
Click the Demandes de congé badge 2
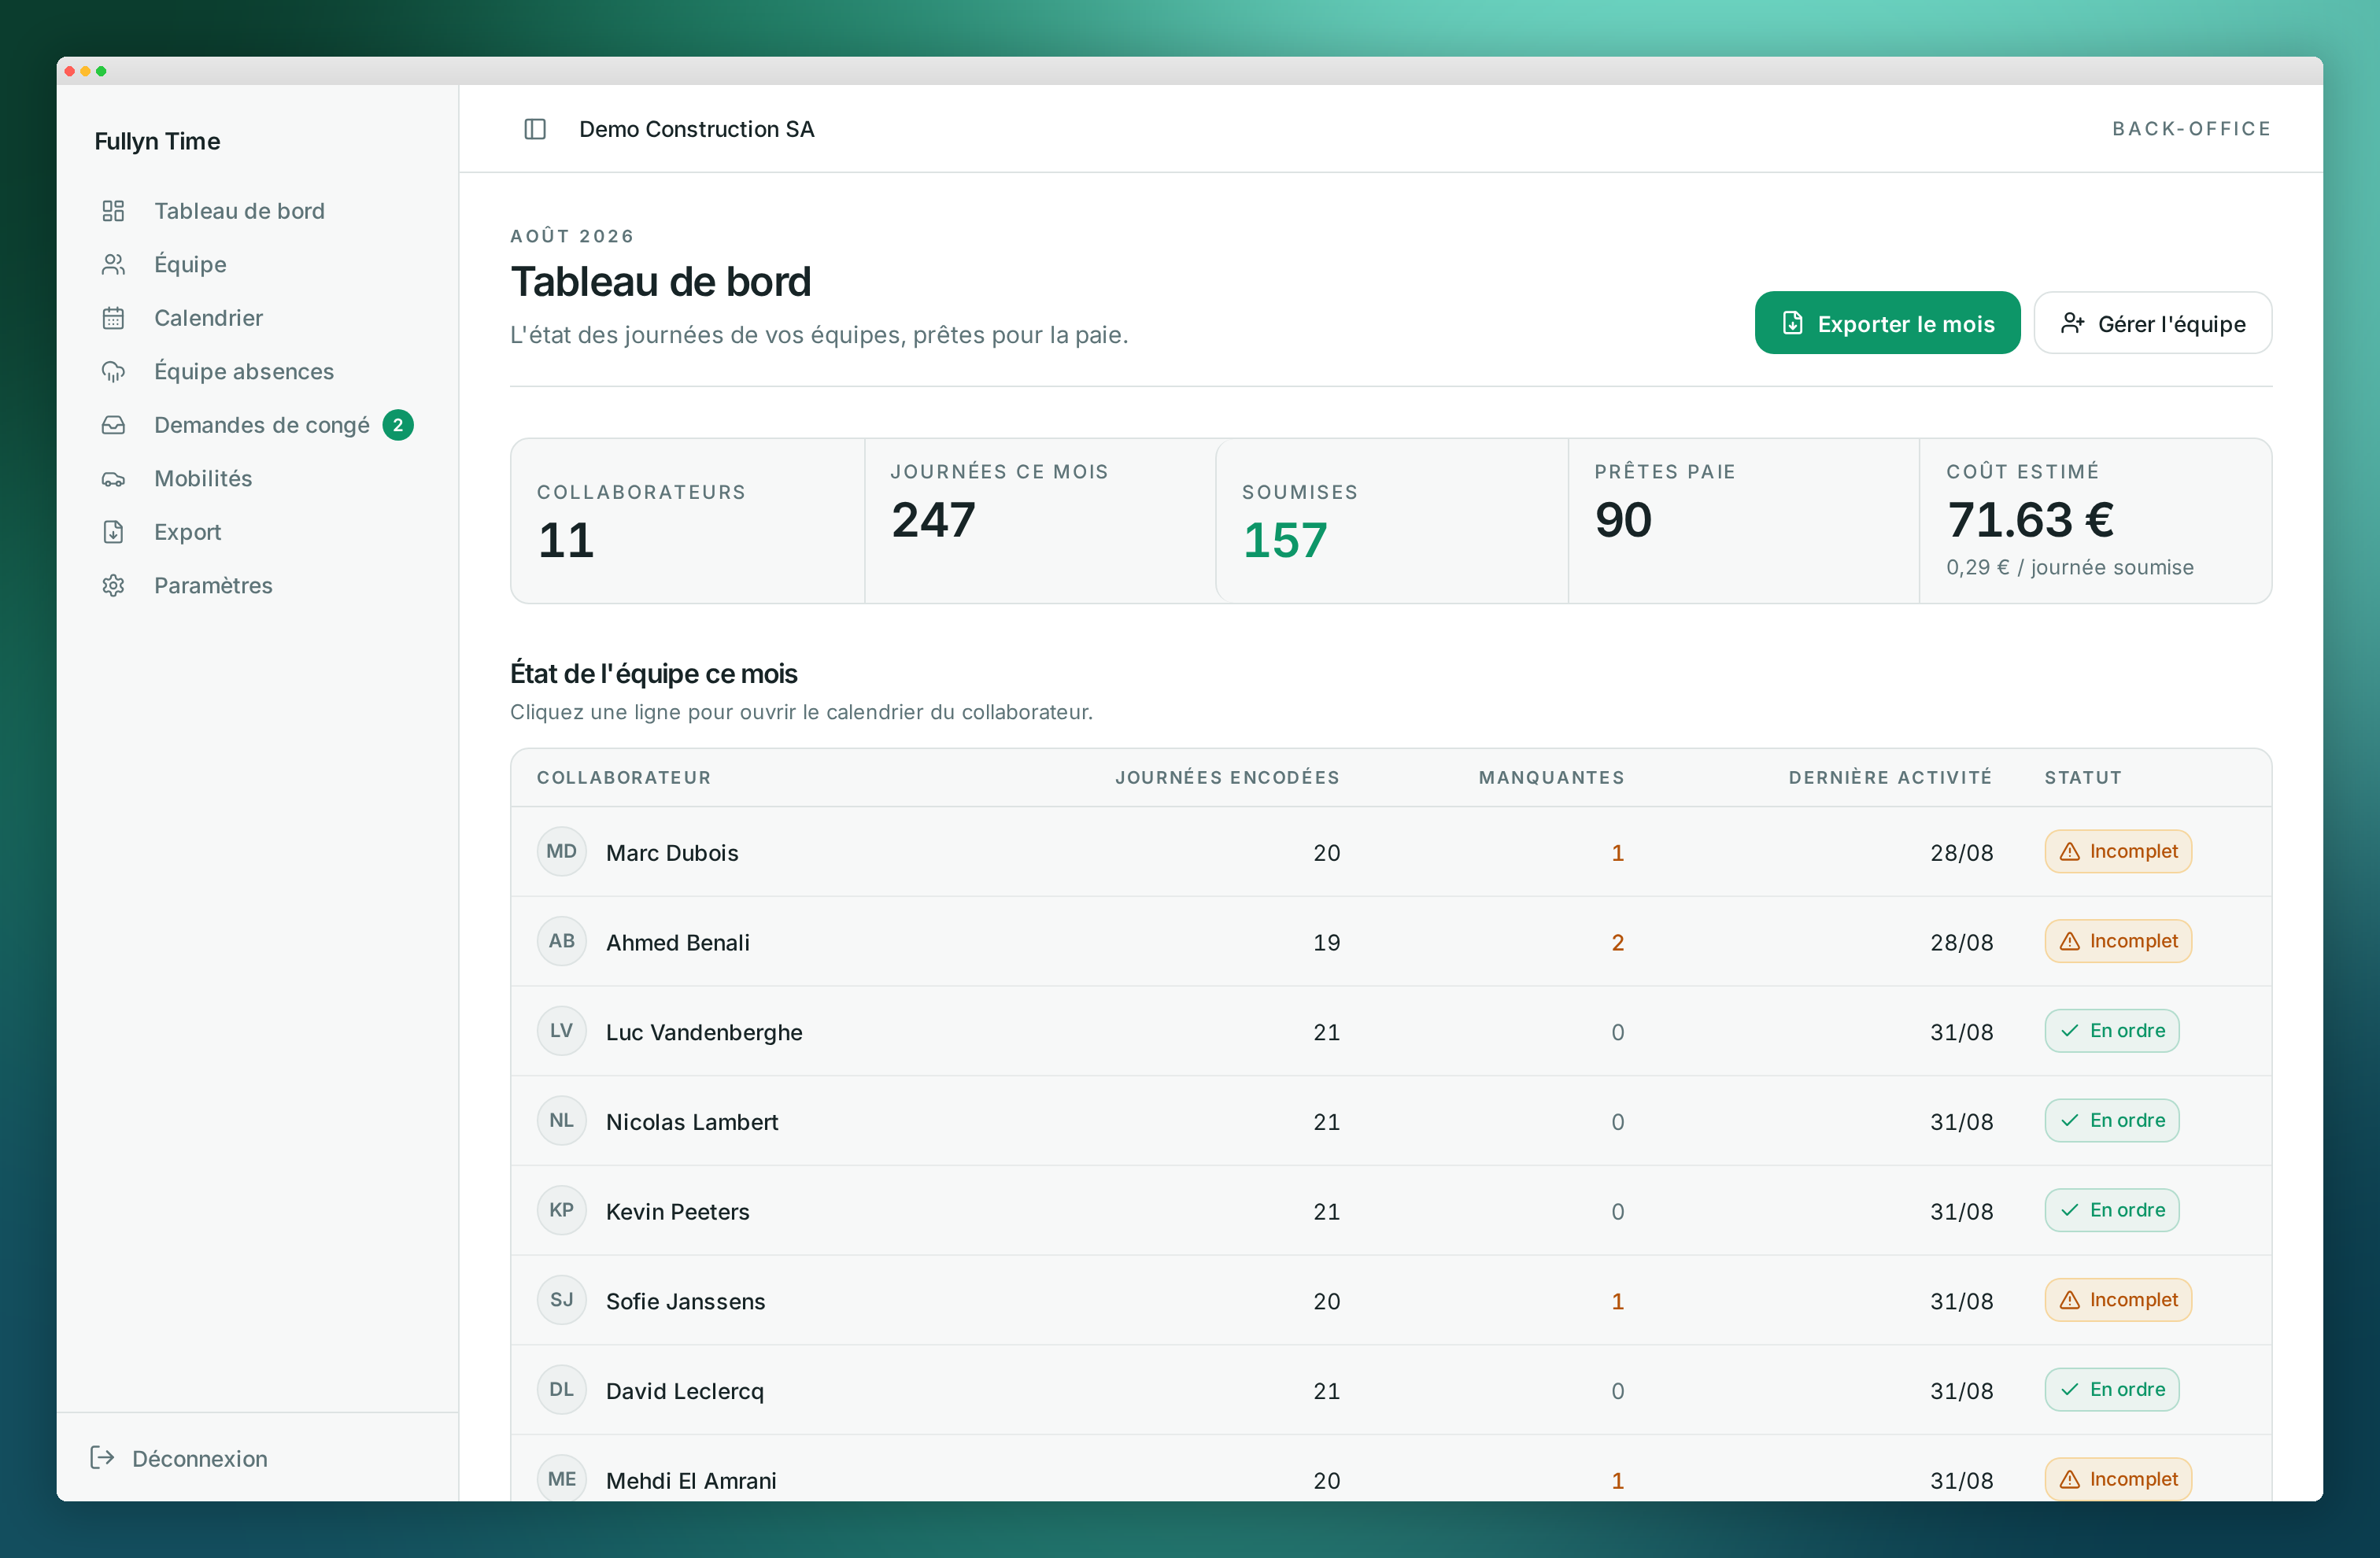398,425
